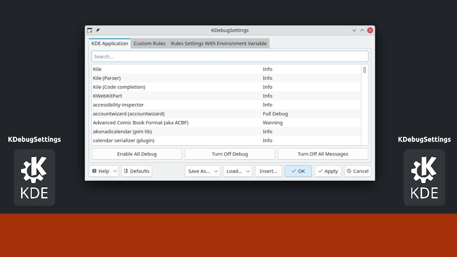457x257 pixels.
Task: Select the accountwizard (accountwizard) row
Action: click(x=129, y=114)
